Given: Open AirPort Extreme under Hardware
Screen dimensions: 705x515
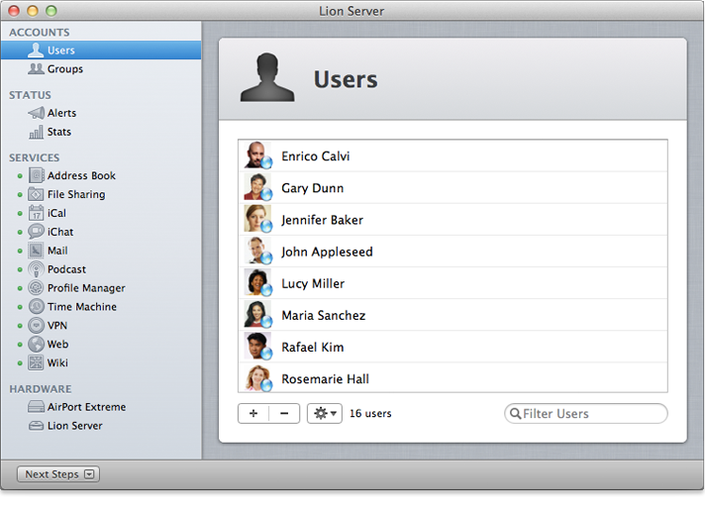Looking at the screenshot, I should pyautogui.click(x=86, y=407).
